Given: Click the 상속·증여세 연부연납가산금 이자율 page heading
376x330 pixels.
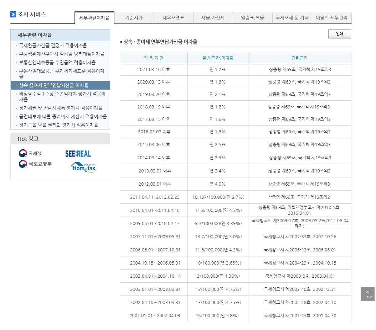Looking at the screenshot, I should pyautogui.click(x=160, y=42).
